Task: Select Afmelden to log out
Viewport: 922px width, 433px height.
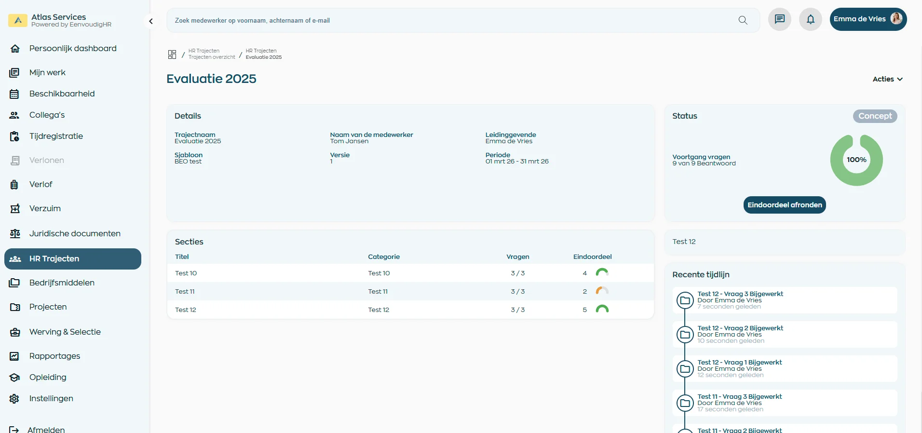Action: click(46, 429)
